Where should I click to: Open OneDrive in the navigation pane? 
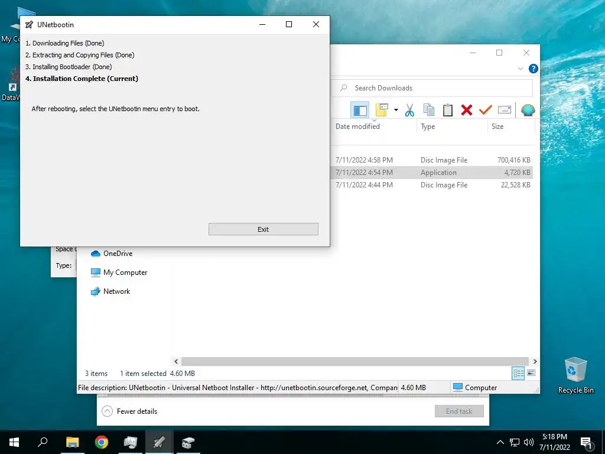pyautogui.click(x=112, y=253)
